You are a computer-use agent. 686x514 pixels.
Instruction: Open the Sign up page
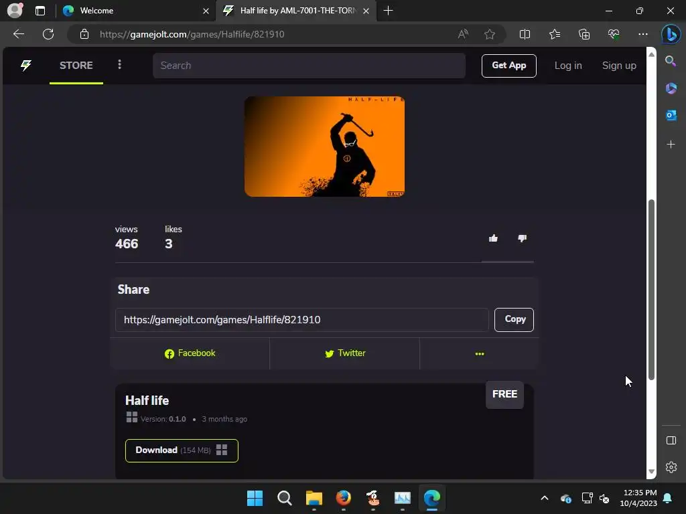(x=618, y=66)
